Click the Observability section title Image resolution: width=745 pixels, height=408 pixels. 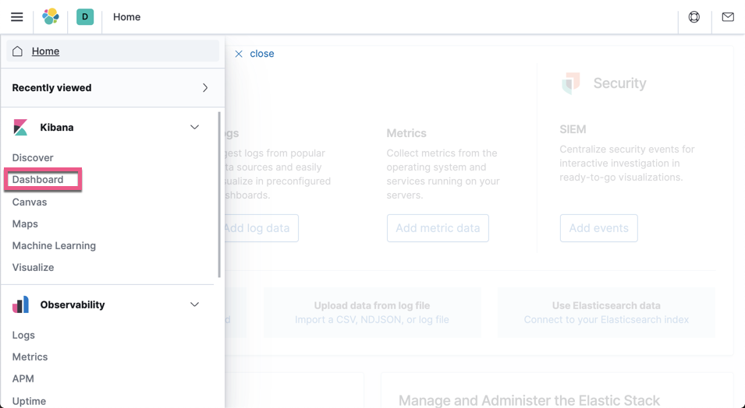click(x=73, y=304)
